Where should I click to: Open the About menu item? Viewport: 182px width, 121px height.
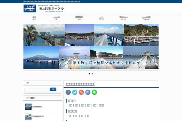[x=124, y=18]
